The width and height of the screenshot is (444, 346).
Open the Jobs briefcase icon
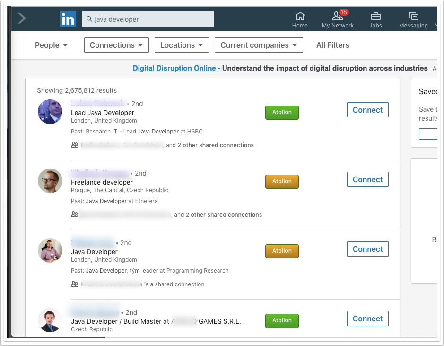coord(375,20)
